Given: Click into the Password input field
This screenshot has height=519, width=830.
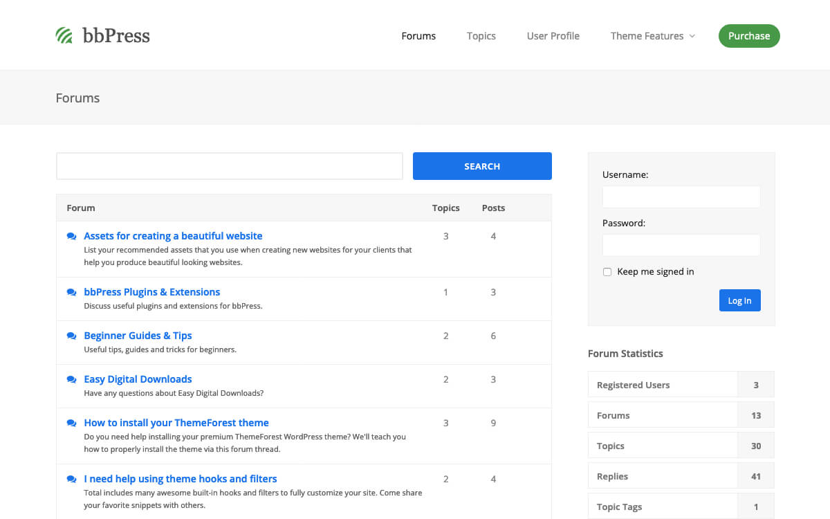Looking at the screenshot, I should click(x=681, y=245).
